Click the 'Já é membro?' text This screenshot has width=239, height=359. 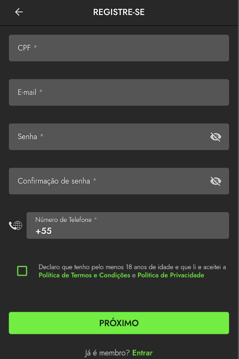108,353
